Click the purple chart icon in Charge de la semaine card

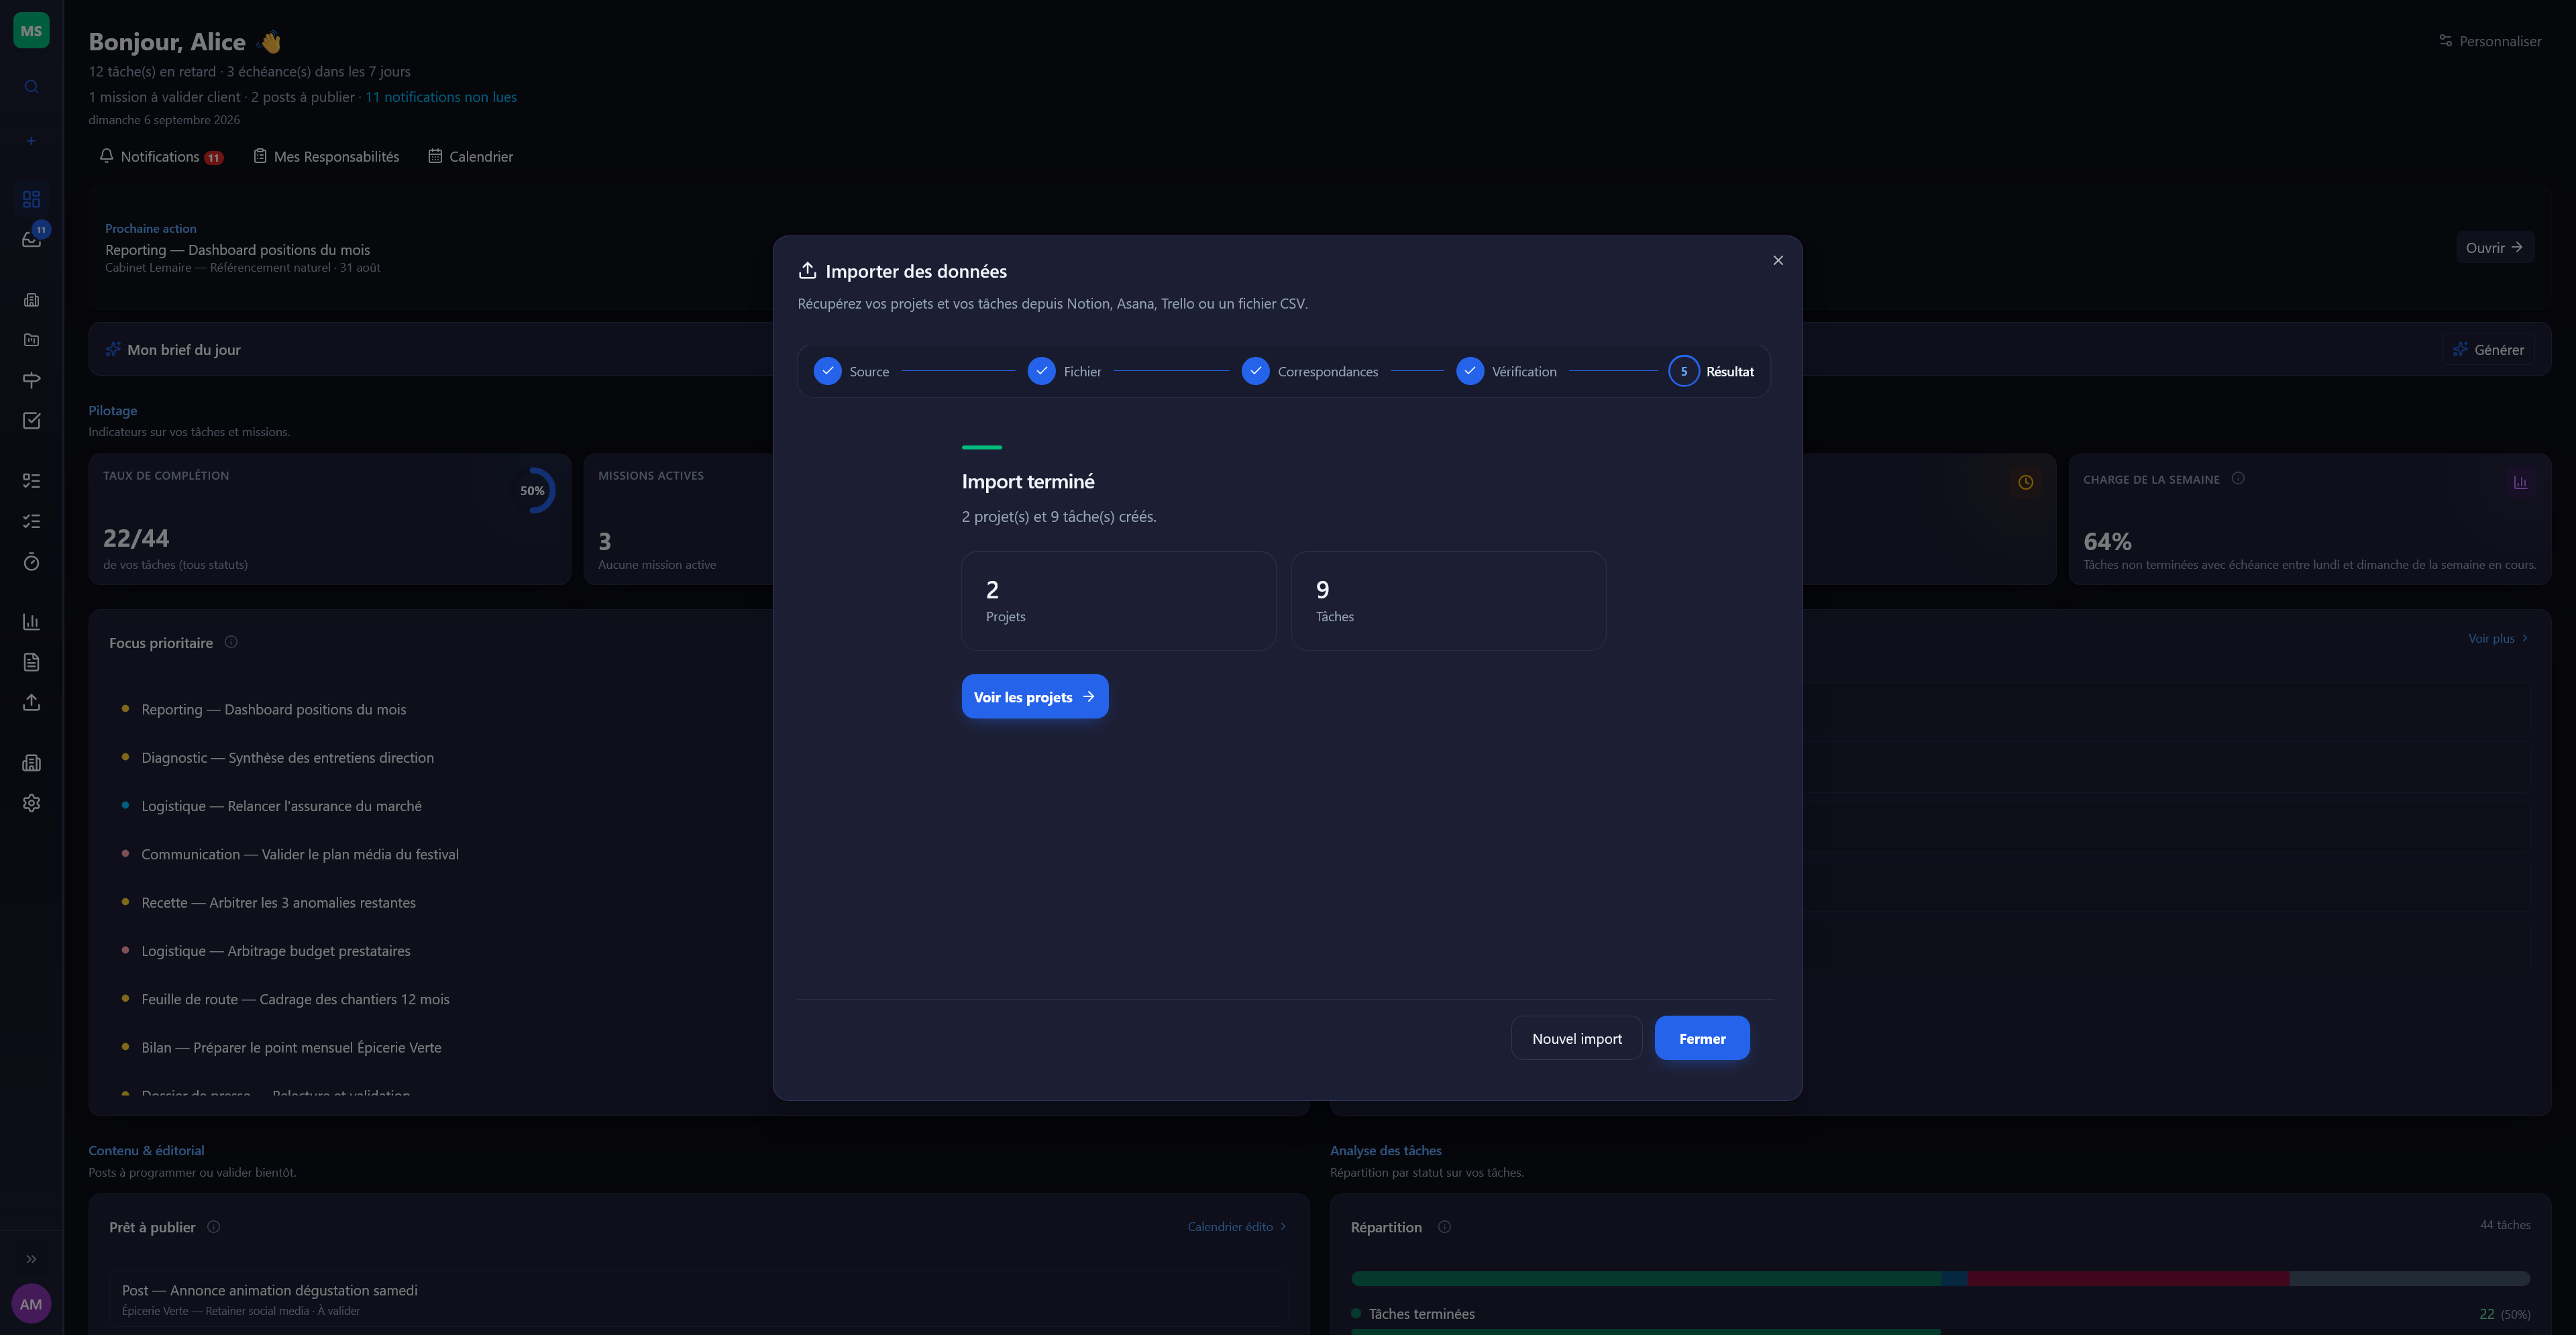coord(2520,482)
